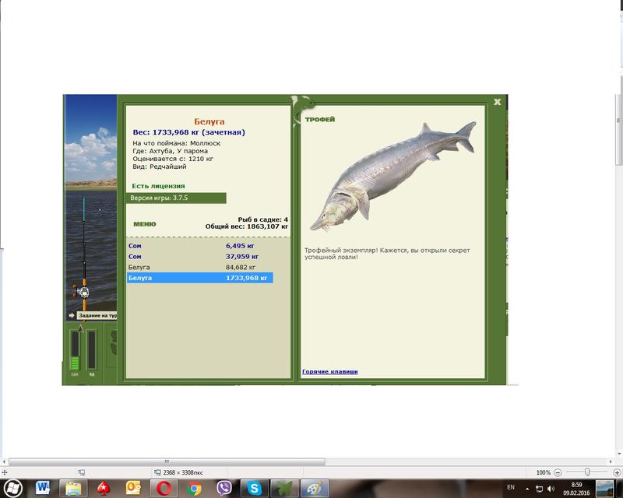Click the На что поймана: Моллюск line
The height and width of the screenshot is (498, 623).
(177, 143)
